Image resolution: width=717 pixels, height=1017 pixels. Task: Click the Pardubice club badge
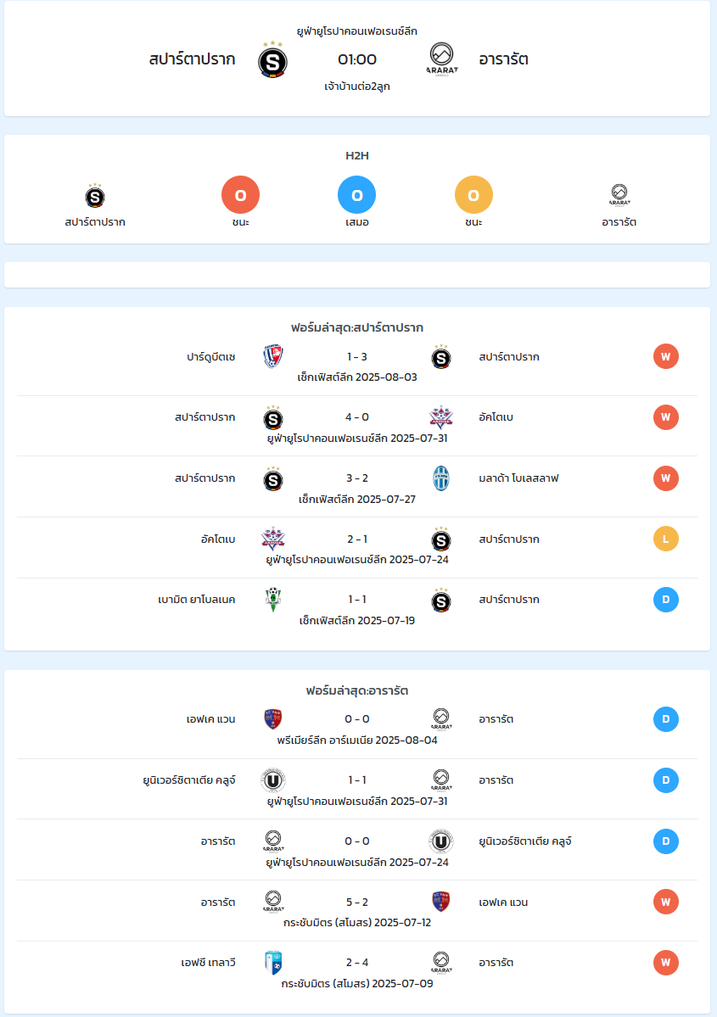(x=273, y=356)
